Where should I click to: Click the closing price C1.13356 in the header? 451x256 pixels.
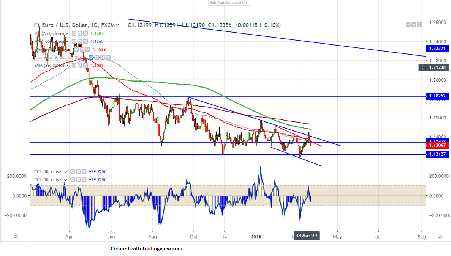[x=220, y=25]
